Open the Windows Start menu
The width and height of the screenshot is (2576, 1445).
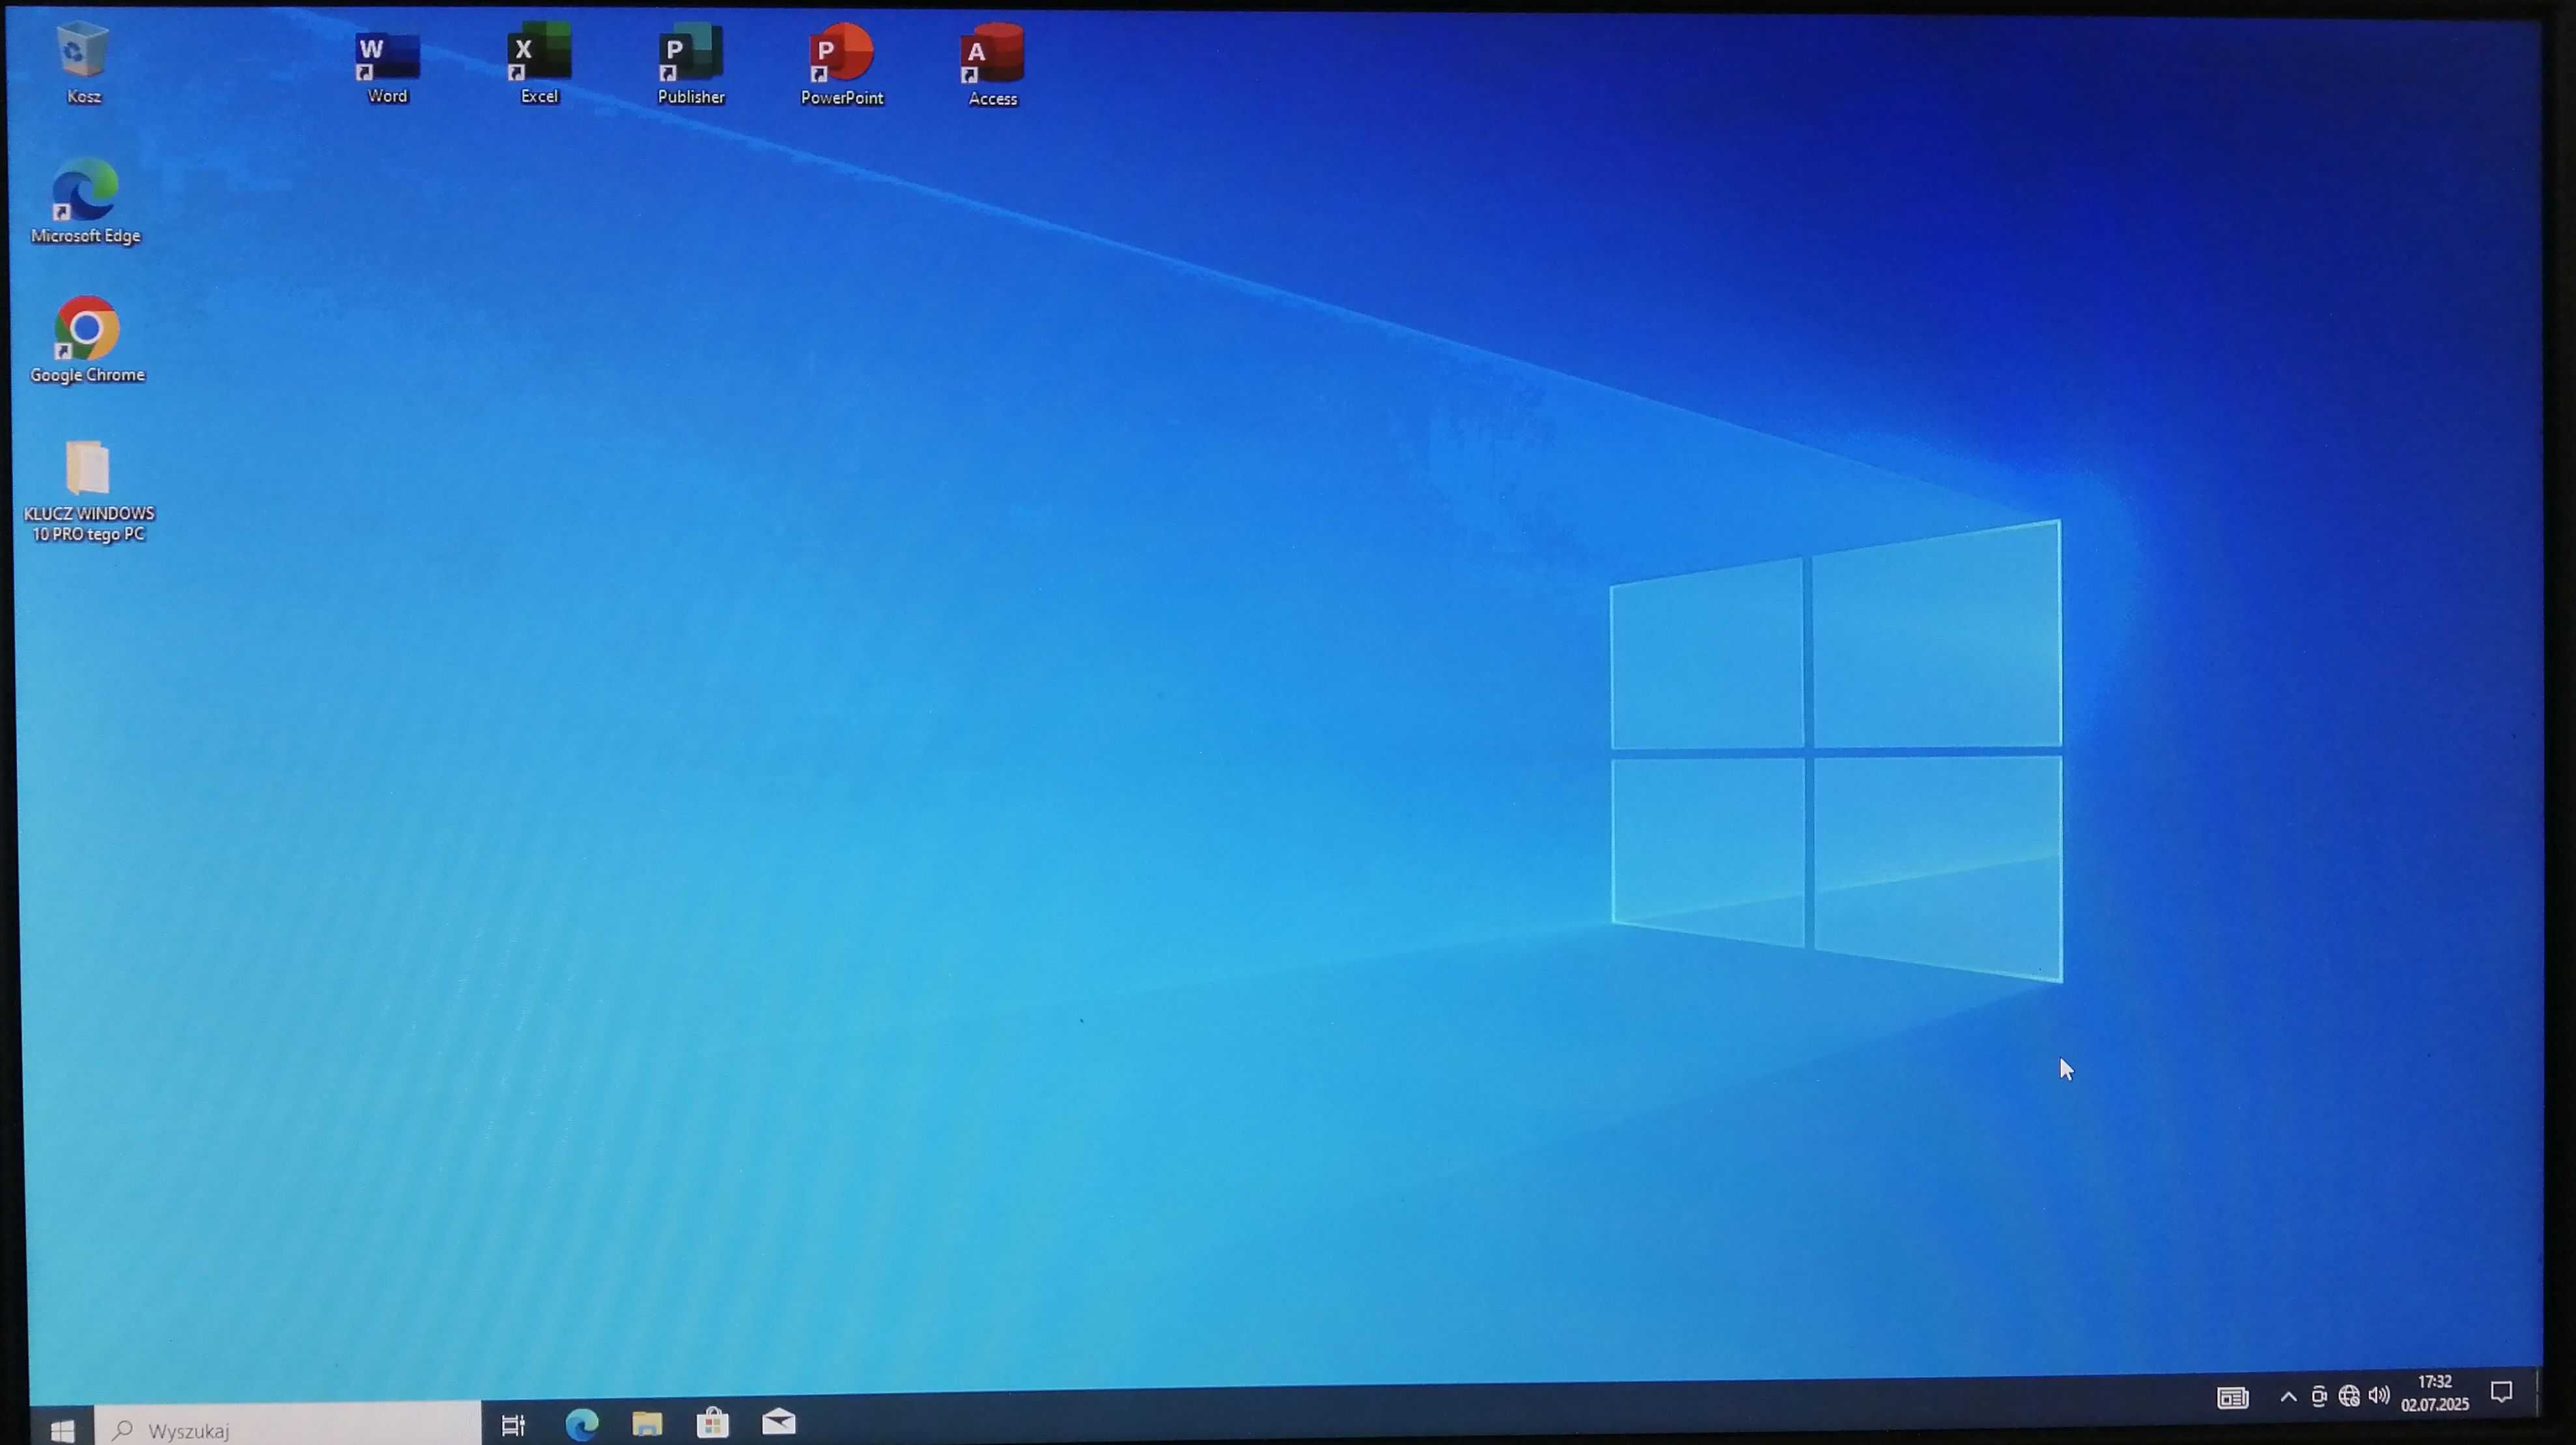[62, 1430]
